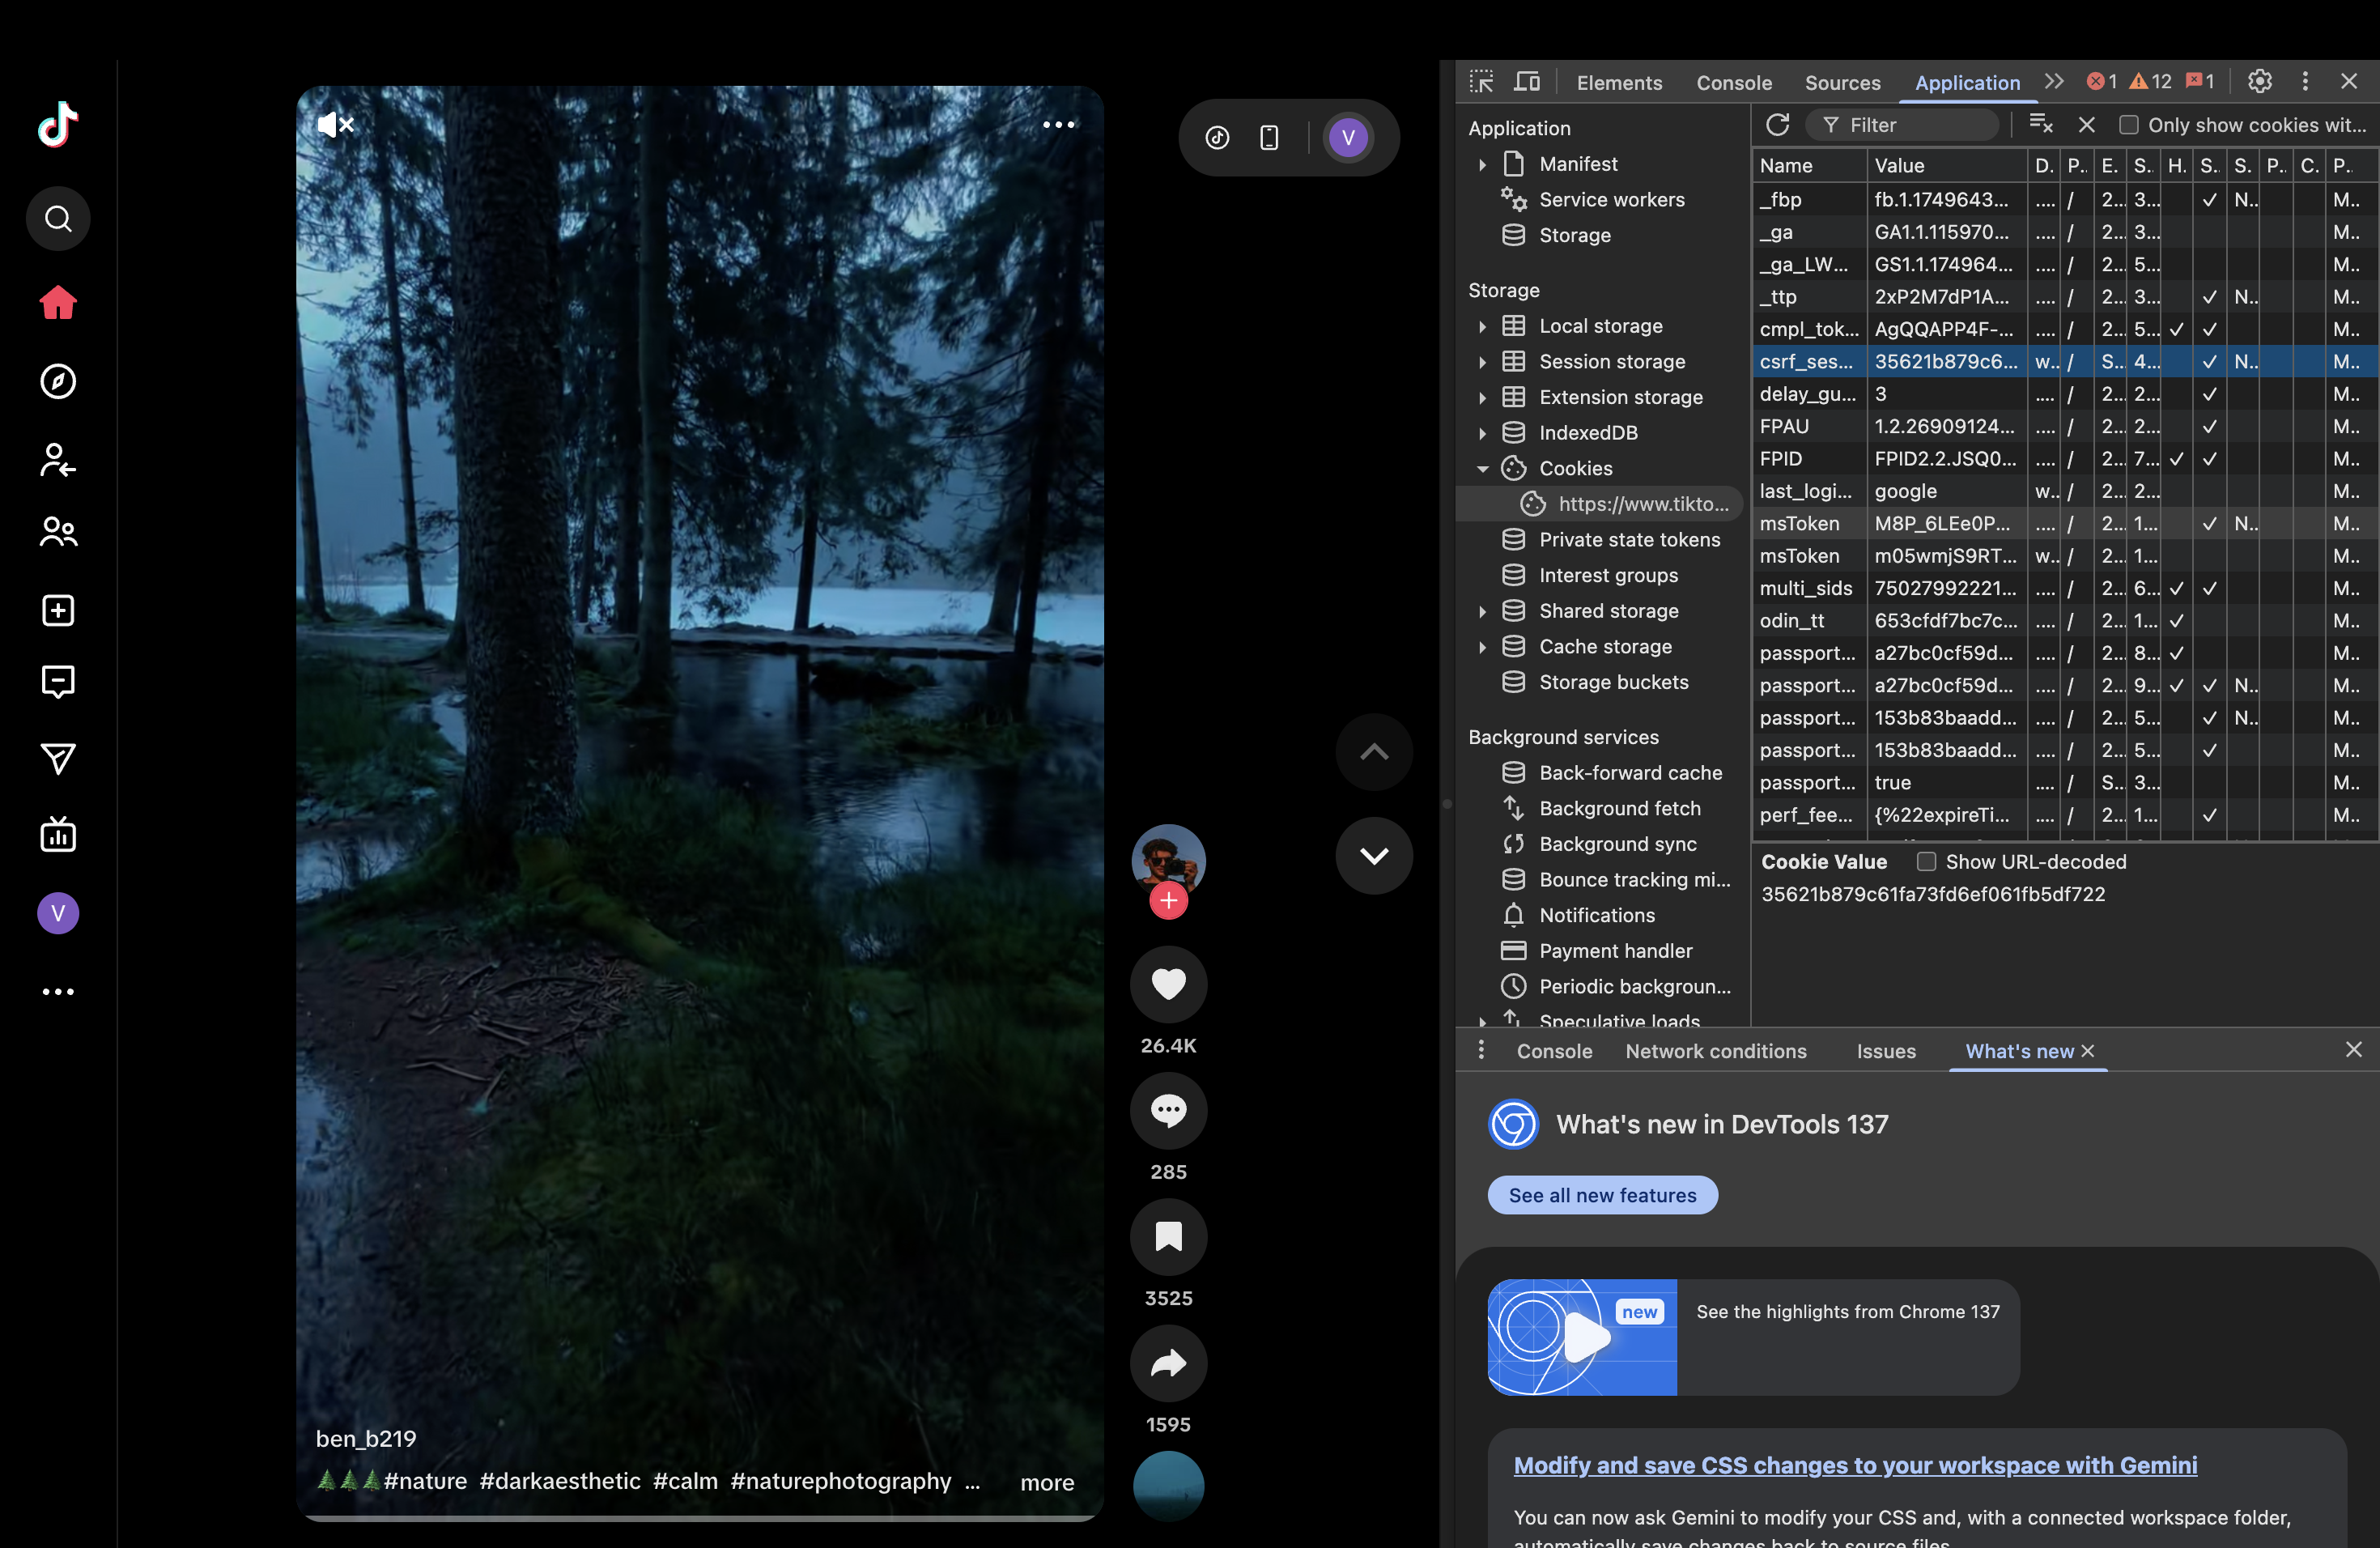Open the comments bubble icon

(x=1168, y=1110)
